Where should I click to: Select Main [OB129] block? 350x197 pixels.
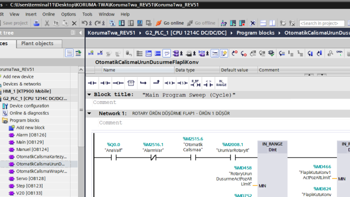tap(30, 142)
